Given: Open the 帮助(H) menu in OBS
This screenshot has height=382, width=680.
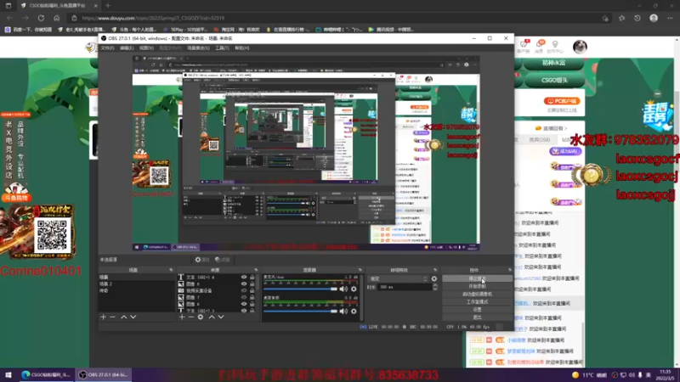Looking at the screenshot, I should 242,48.
